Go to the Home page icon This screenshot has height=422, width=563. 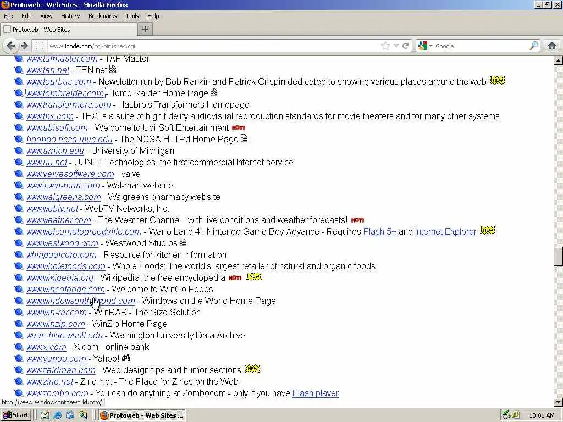point(552,46)
